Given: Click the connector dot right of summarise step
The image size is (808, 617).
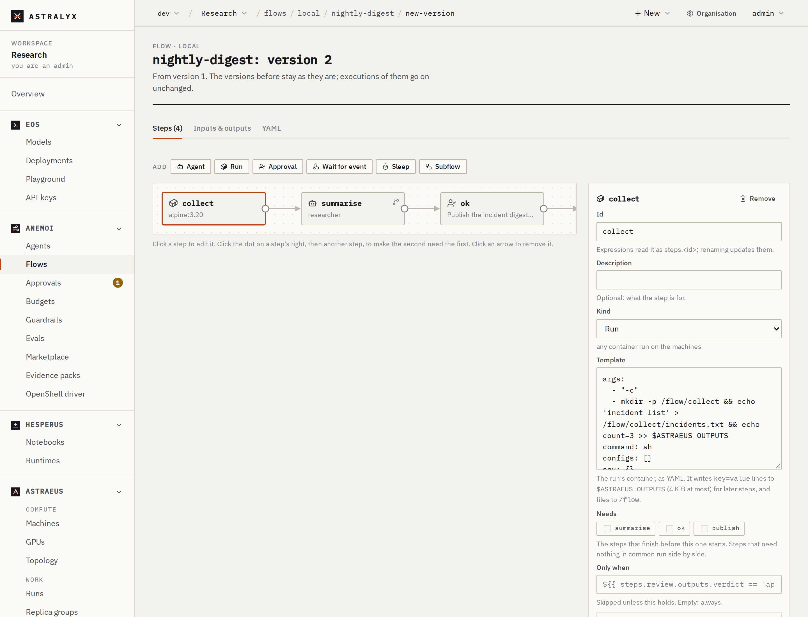Looking at the screenshot, I should (x=405, y=209).
